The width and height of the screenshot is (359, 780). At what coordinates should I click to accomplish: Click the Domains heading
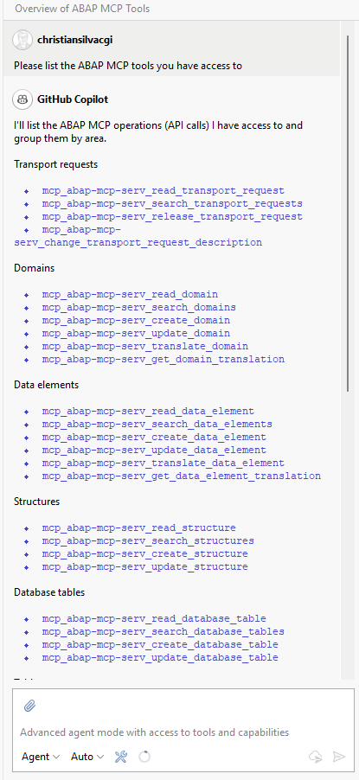click(x=35, y=268)
